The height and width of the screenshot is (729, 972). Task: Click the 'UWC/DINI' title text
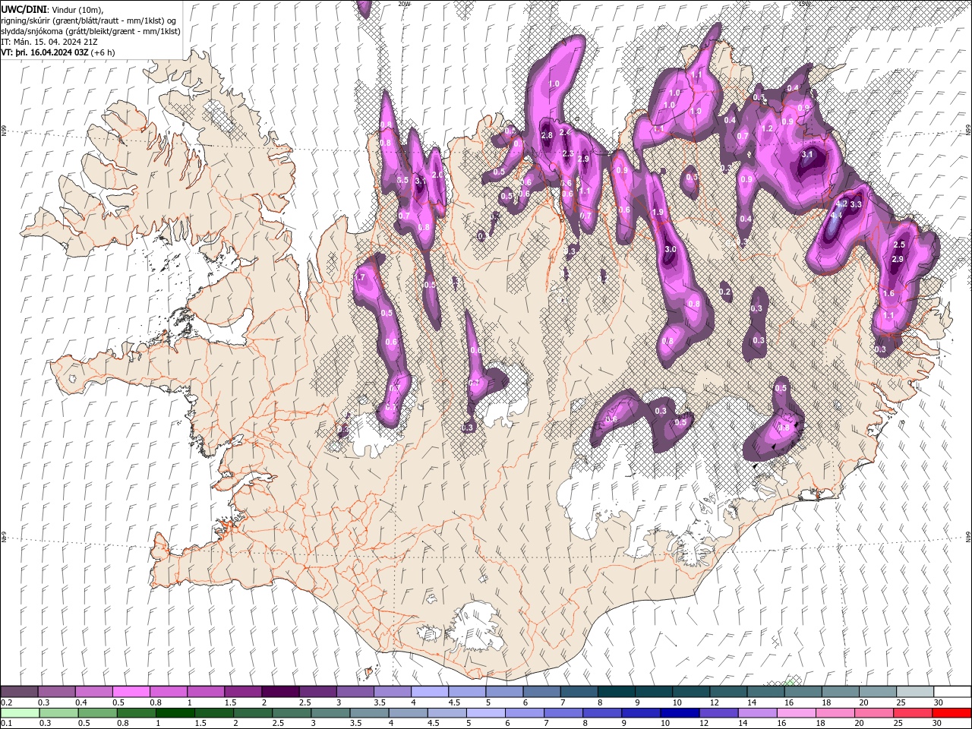point(23,9)
